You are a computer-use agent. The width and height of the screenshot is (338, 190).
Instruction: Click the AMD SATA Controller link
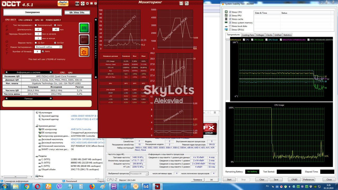coord(81,129)
